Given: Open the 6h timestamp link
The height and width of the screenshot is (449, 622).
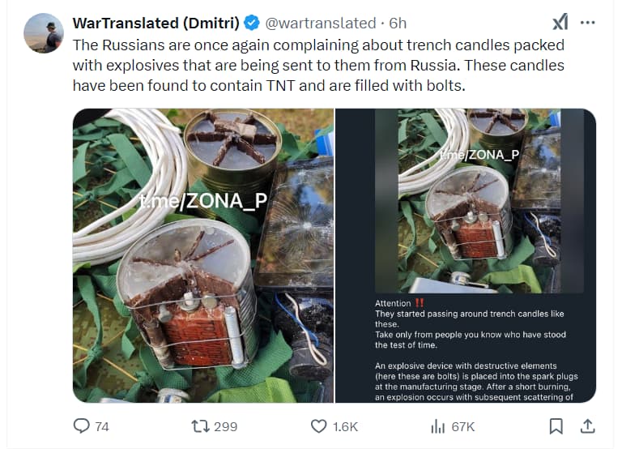Looking at the screenshot, I should pyautogui.click(x=398, y=23).
